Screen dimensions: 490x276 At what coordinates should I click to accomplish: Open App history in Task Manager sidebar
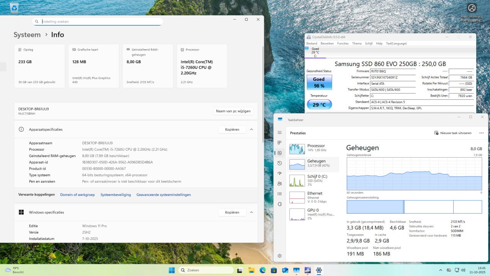[279, 163]
